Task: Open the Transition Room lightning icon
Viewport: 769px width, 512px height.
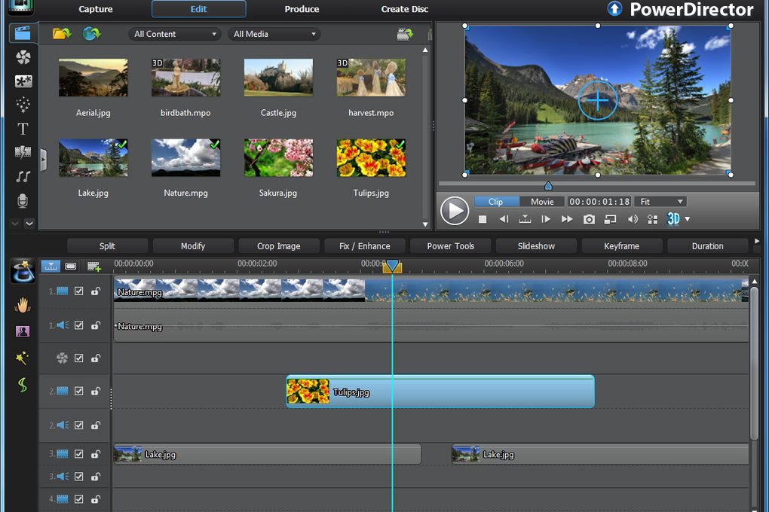Action: pyautogui.click(x=23, y=152)
